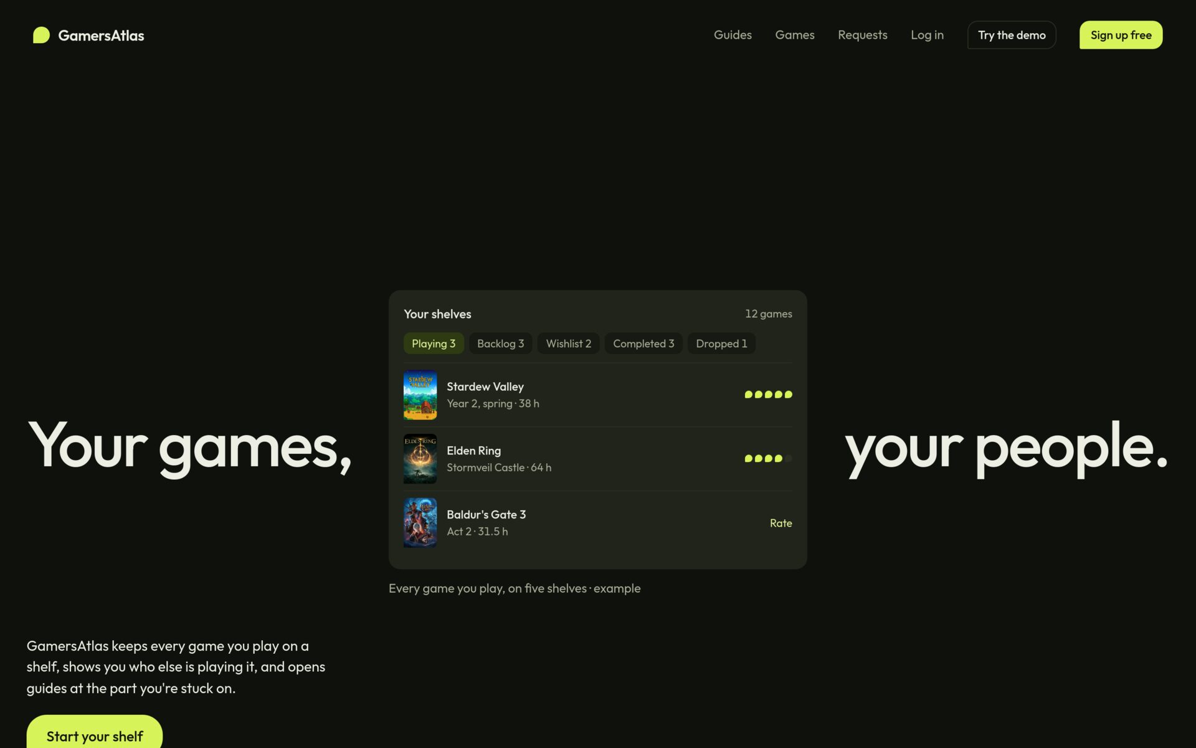Open the Baldur's Gate 3 game title
This screenshot has width=1196, height=748.
[x=486, y=515]
